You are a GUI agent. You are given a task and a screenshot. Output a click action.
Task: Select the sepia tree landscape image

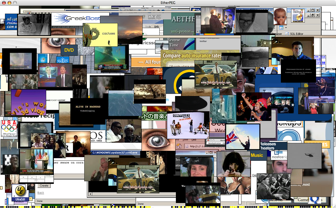tap(150, 92)
